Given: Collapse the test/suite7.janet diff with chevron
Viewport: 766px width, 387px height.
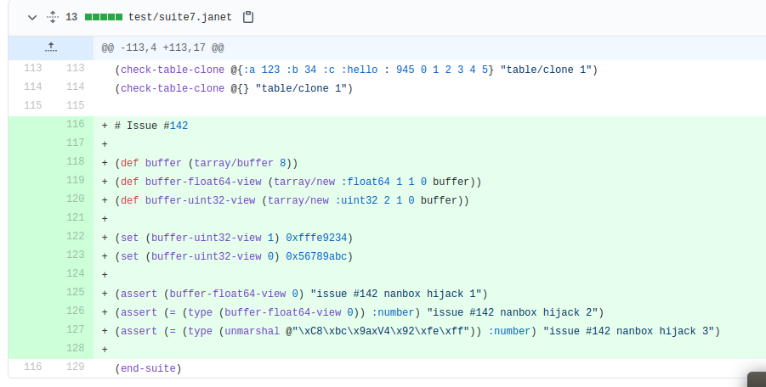Looking at the screenshot, I should click(x=32, y=17).
